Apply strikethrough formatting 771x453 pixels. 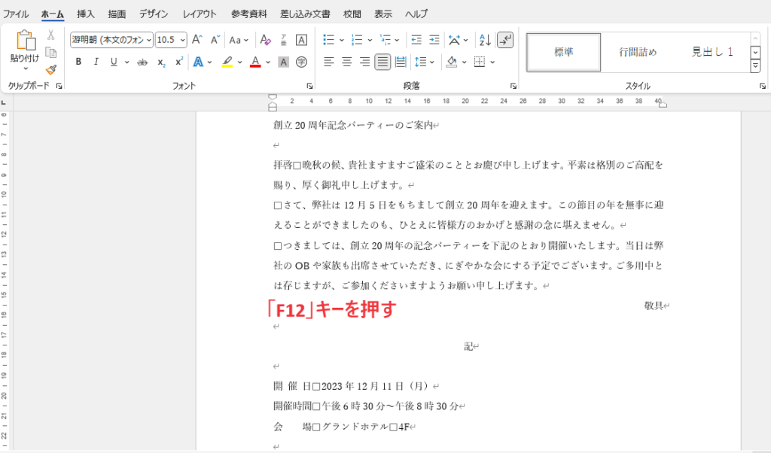tap(142, 62)
